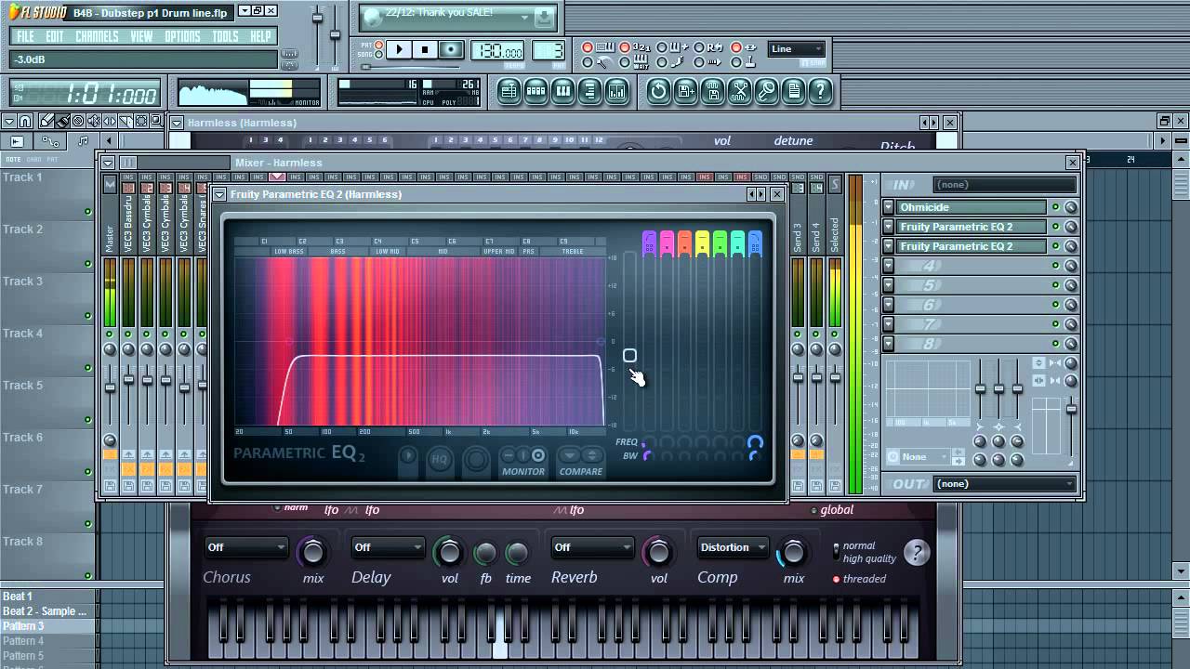Screen dimensions: 1190x669
Task: Click the tempo display showing 130.000
Action: [x=496, y=50]
